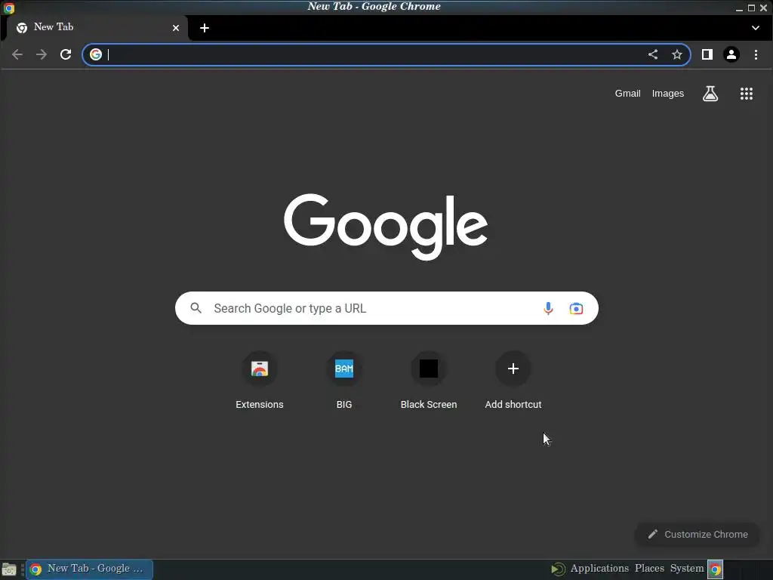The height and width of the screenshot is (580, 773).
Task: Open Applications menu in panel
Action: [x=599, y=568]
